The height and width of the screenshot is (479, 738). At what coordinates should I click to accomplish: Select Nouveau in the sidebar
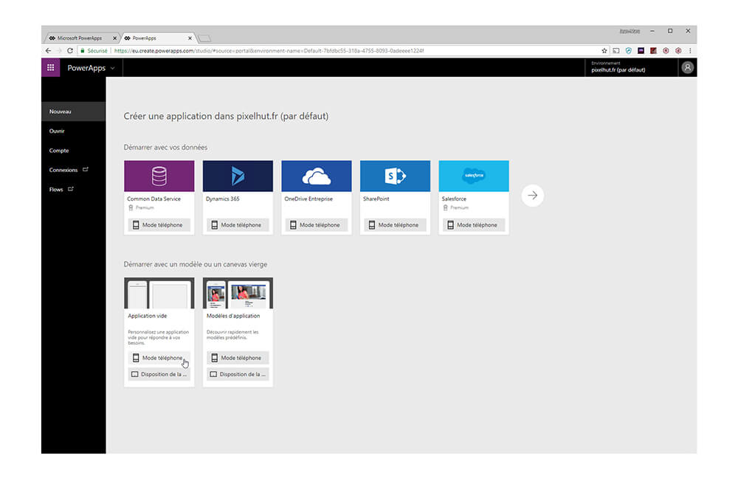point(73,111)
